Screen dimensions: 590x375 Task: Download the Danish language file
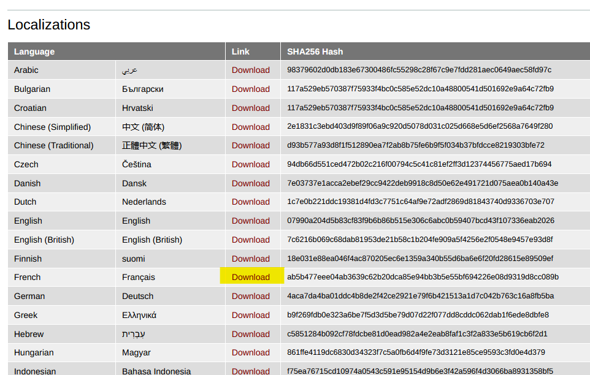(x=250, y=183)
